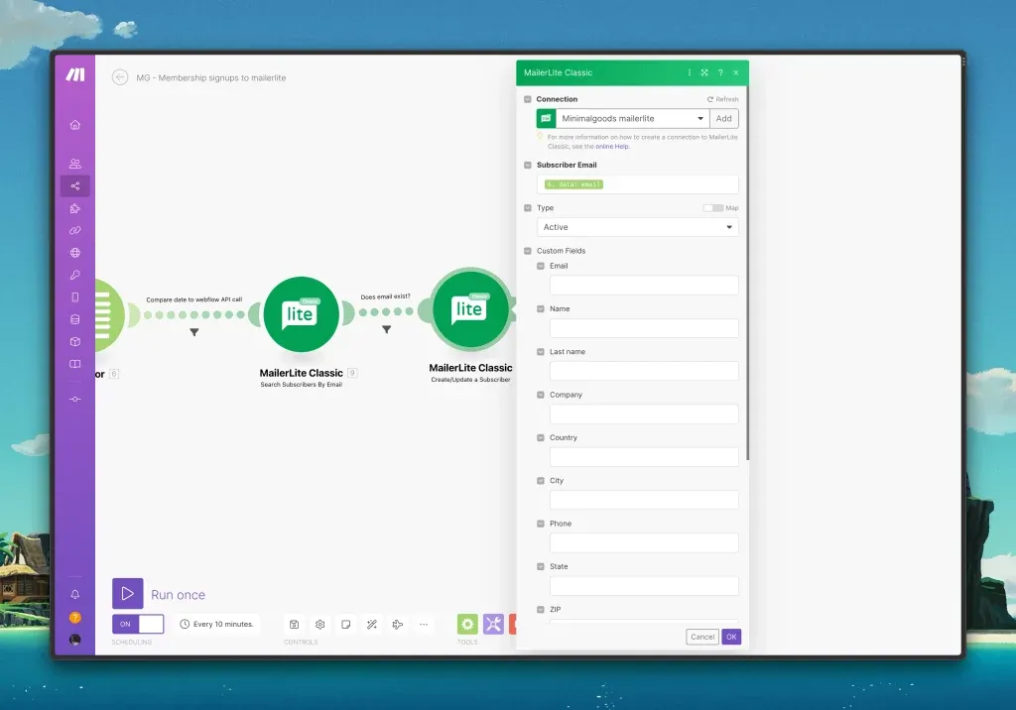The height and width of the screenshot is (710, 1016).
Task: Click the City input field
Action: pyautogui.click(x=644, y=500)
